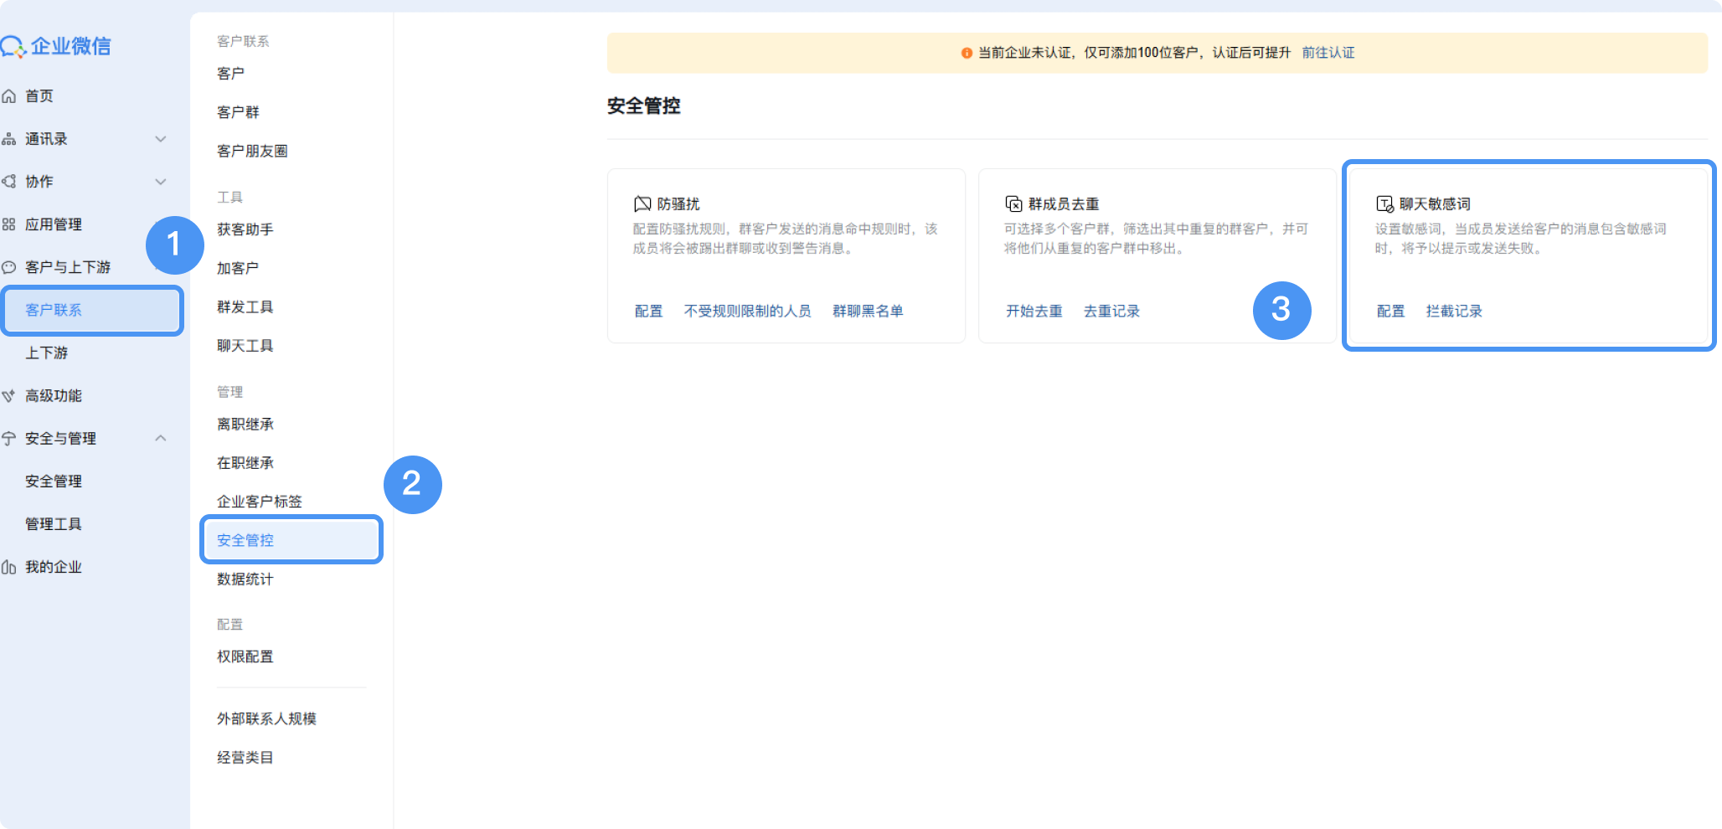Open 去重记录 link
Viewport: 1722px width, 829px height.
click(x=1112, y=312)
